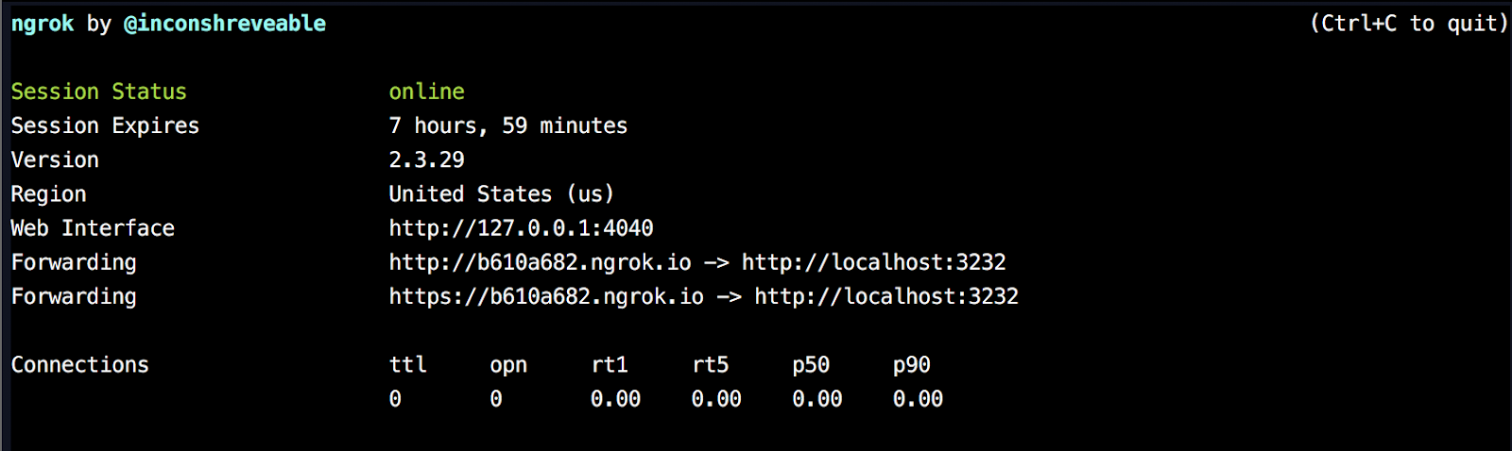Open the http://127.0.0.1:4040 web interface URL

tap(522, 228)
